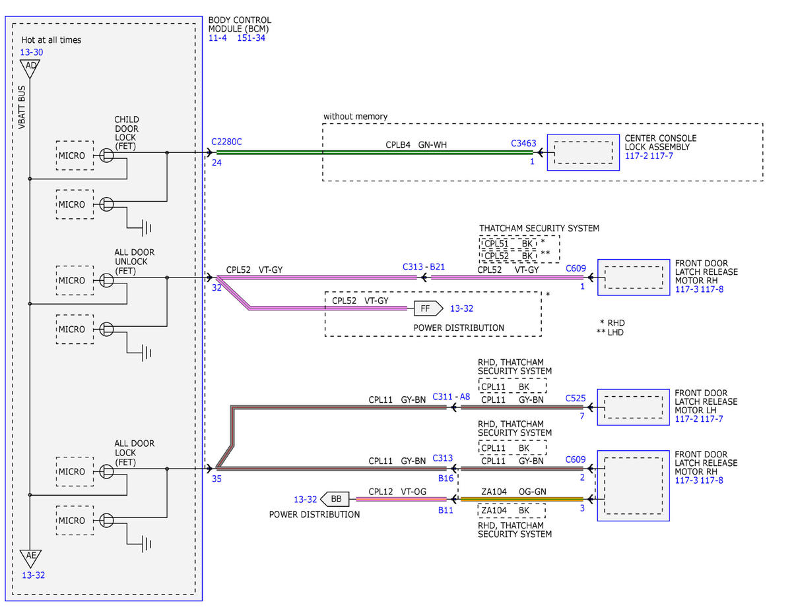Image resolution: width=792 pixels, height=611 pixels.
Task: Click the CPL51 BK Thatcham option label
Action: tap(508, 243)
